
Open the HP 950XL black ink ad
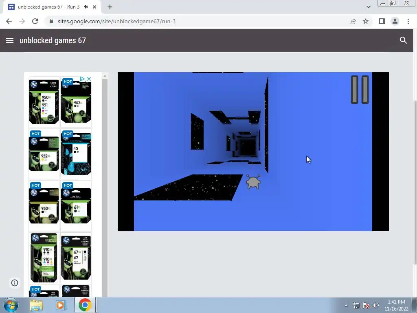click(x=44, y=206)
